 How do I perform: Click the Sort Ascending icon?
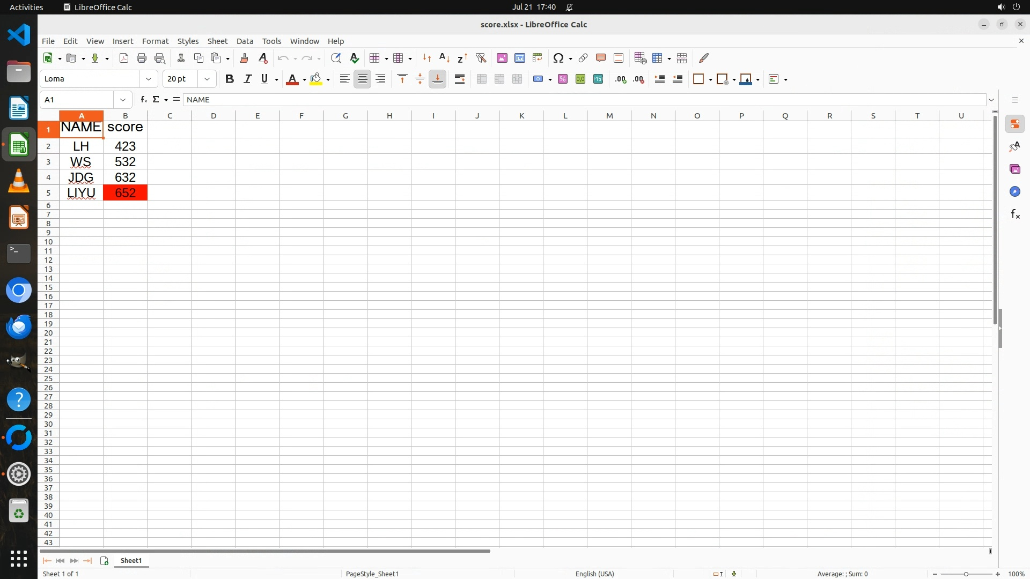[444, 58]
